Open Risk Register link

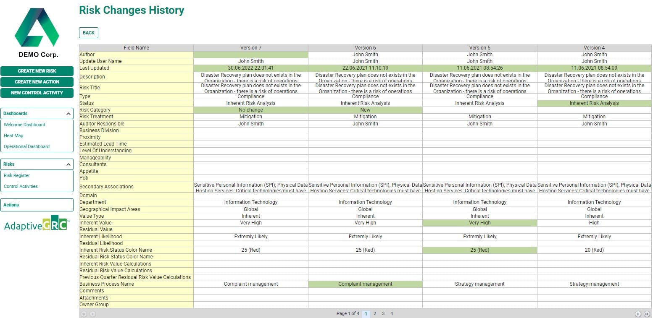click(17, 175)
